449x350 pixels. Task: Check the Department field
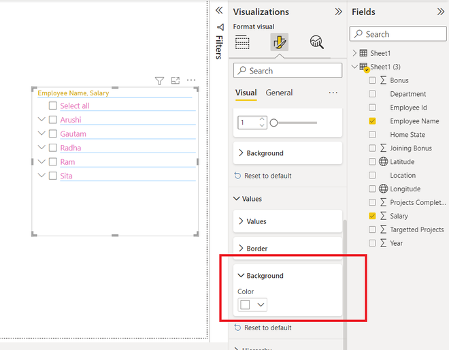[x=372, y=94]
